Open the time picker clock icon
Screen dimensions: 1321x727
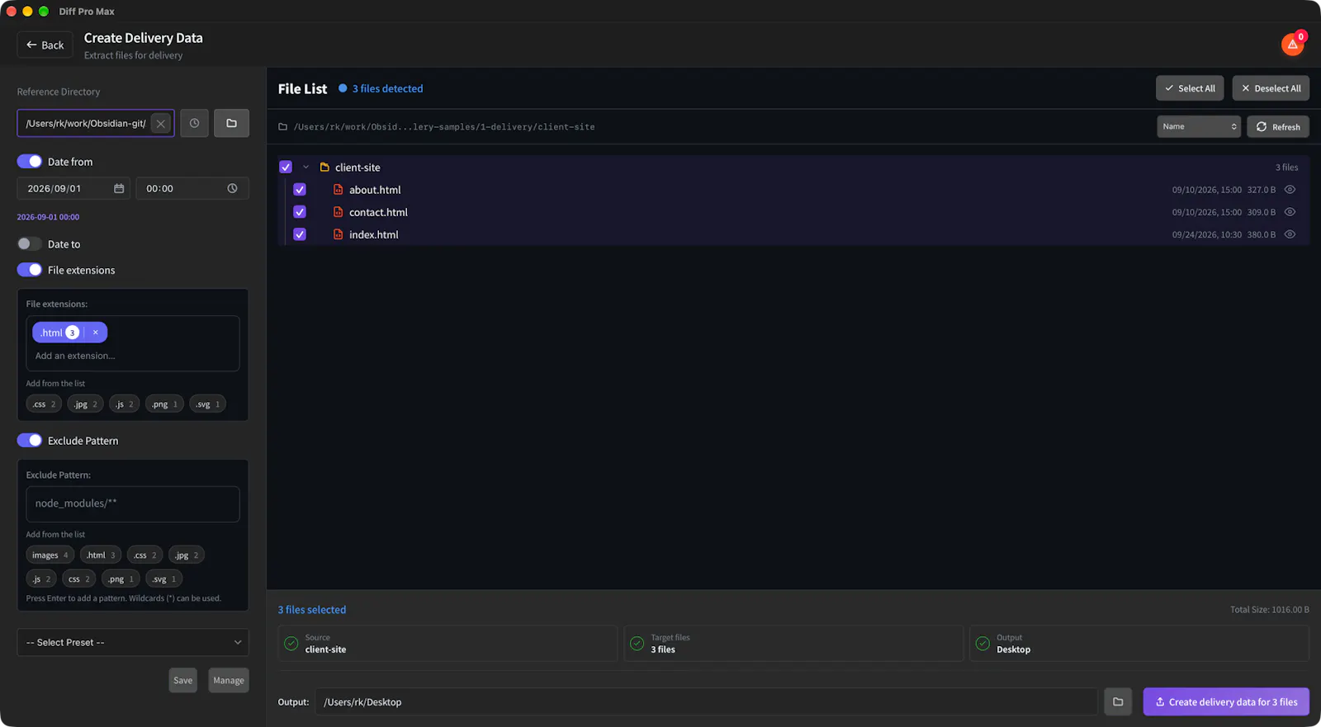[x=232, y=189]
